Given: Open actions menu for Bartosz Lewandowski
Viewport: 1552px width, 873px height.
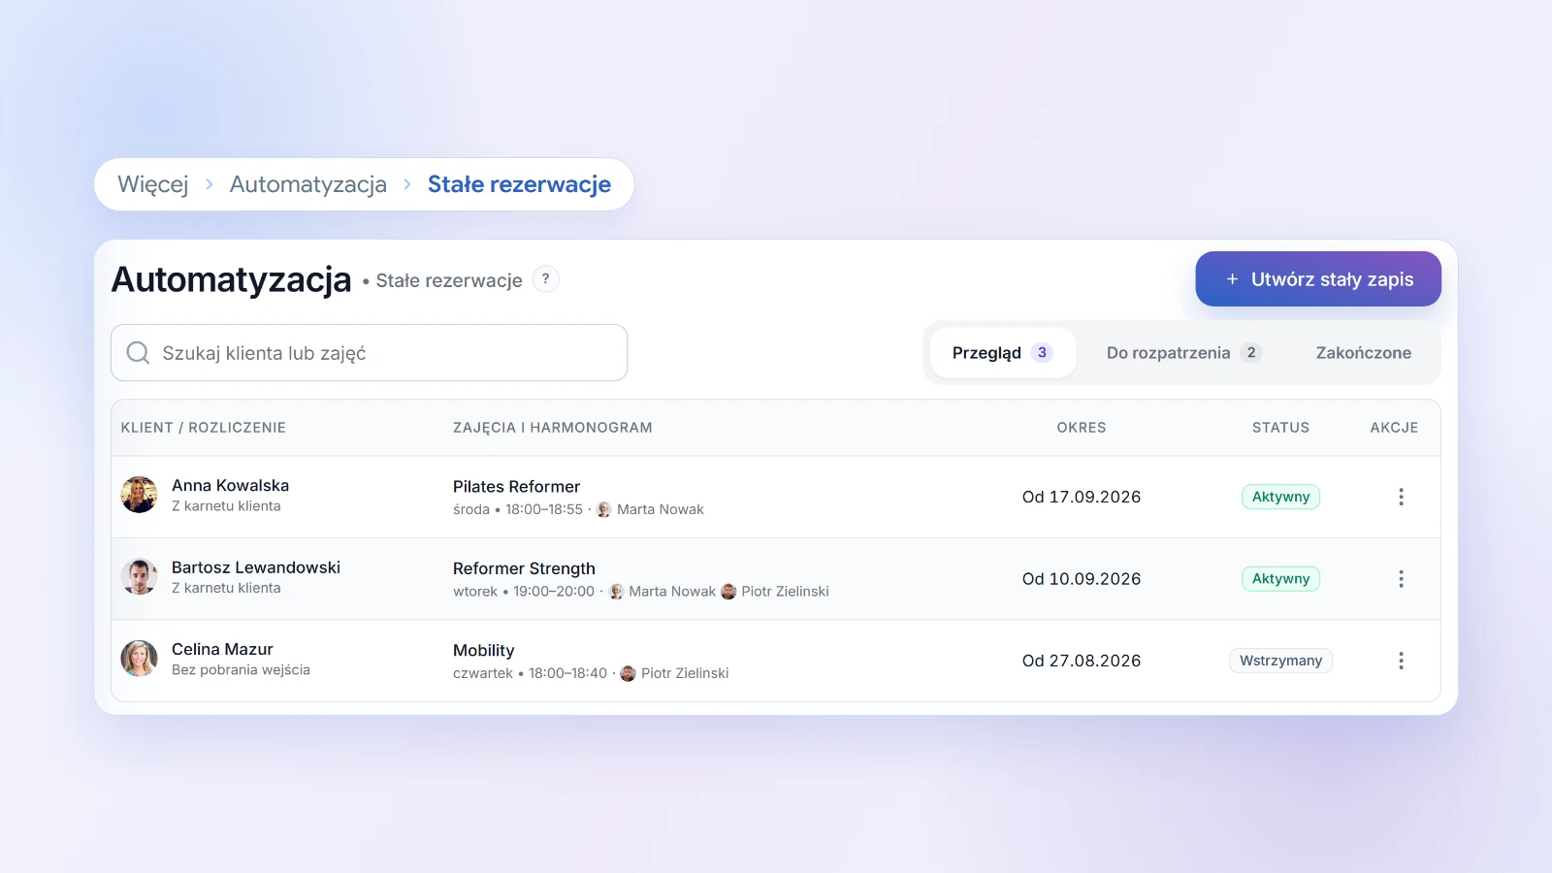Looking at the screenshot, I should [1401, 579].
